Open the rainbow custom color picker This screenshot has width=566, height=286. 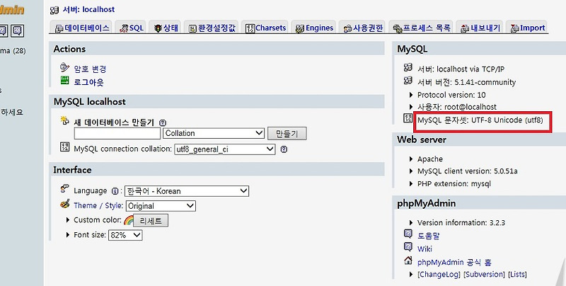[128, 220]
